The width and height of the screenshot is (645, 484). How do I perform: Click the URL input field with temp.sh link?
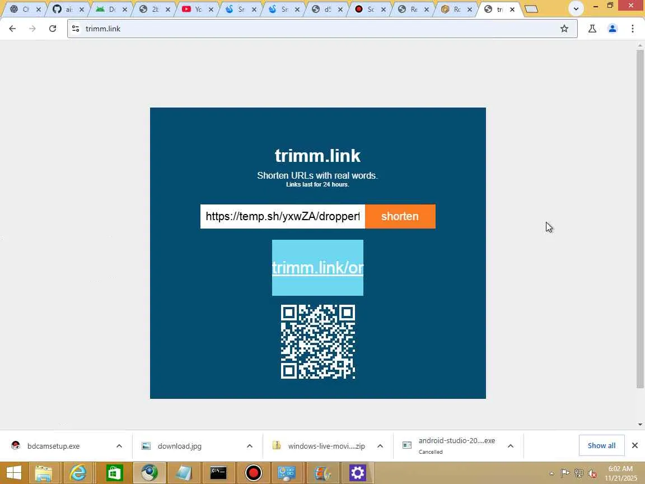point(283,216)
